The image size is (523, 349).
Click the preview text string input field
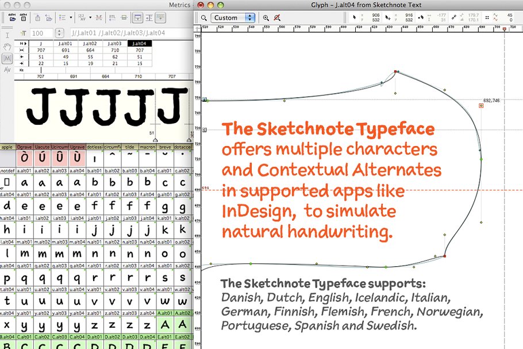click(129, 33)
